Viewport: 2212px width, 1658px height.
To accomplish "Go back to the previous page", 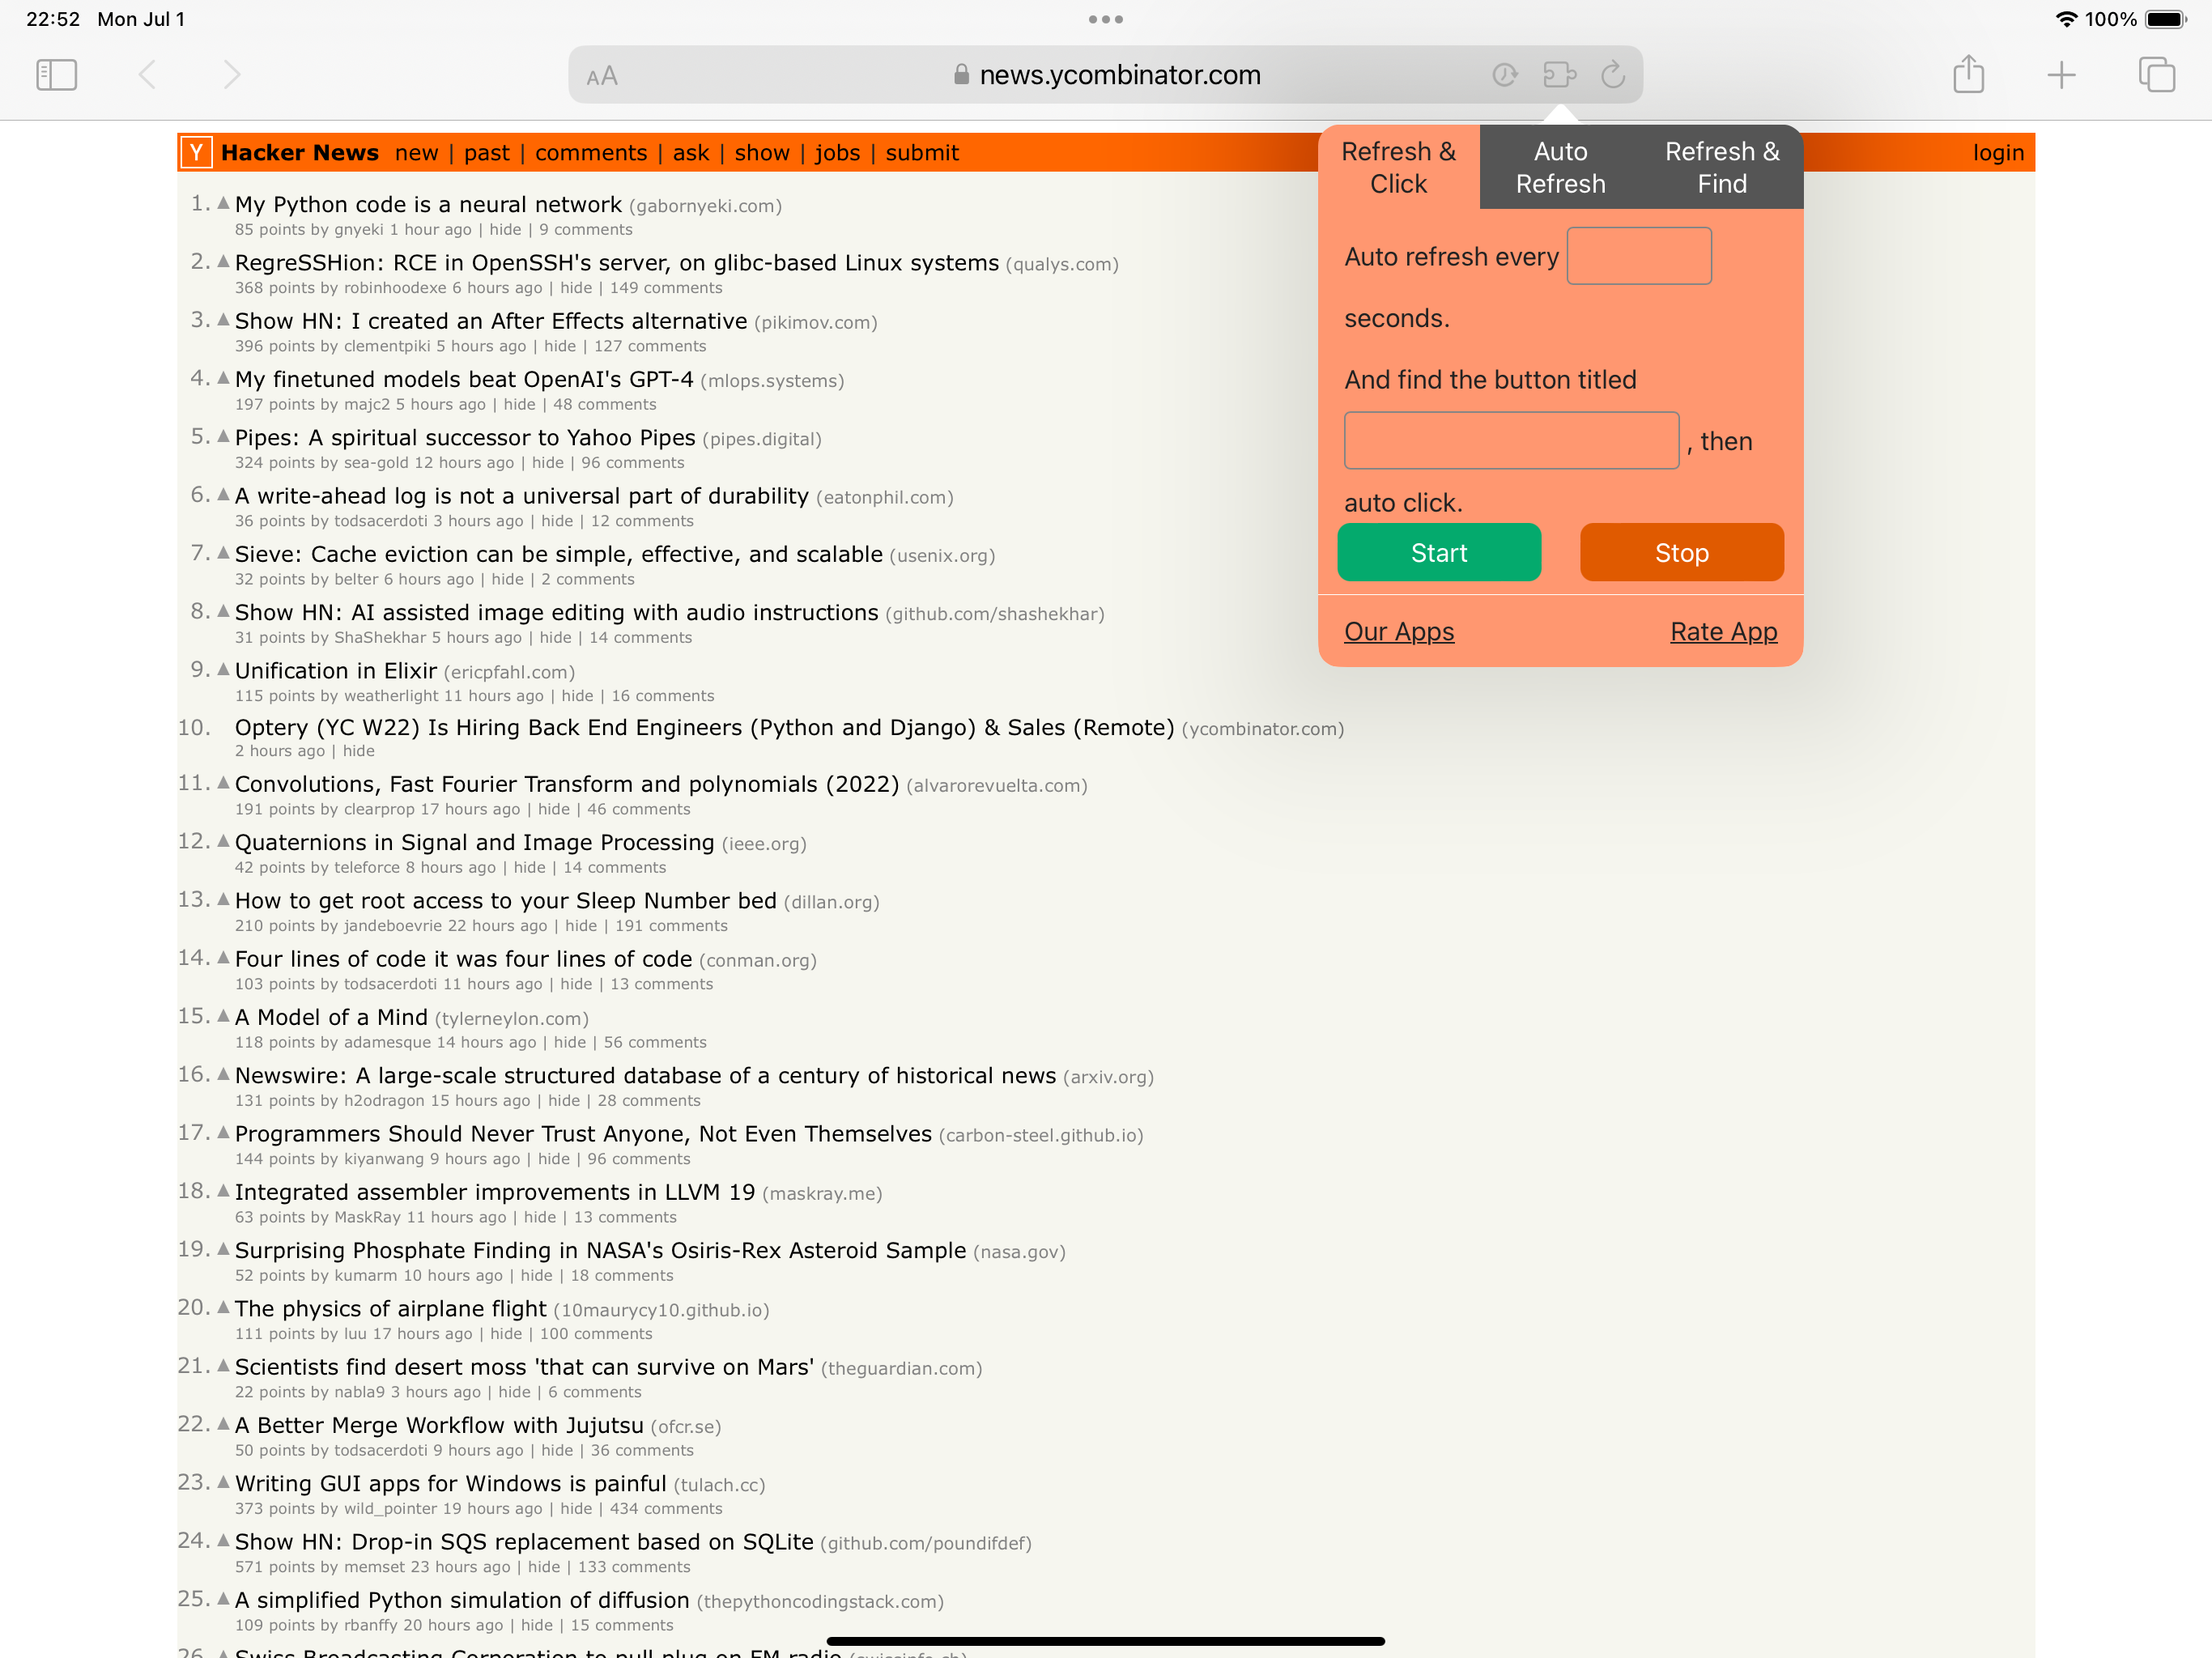I will [147, 75].
